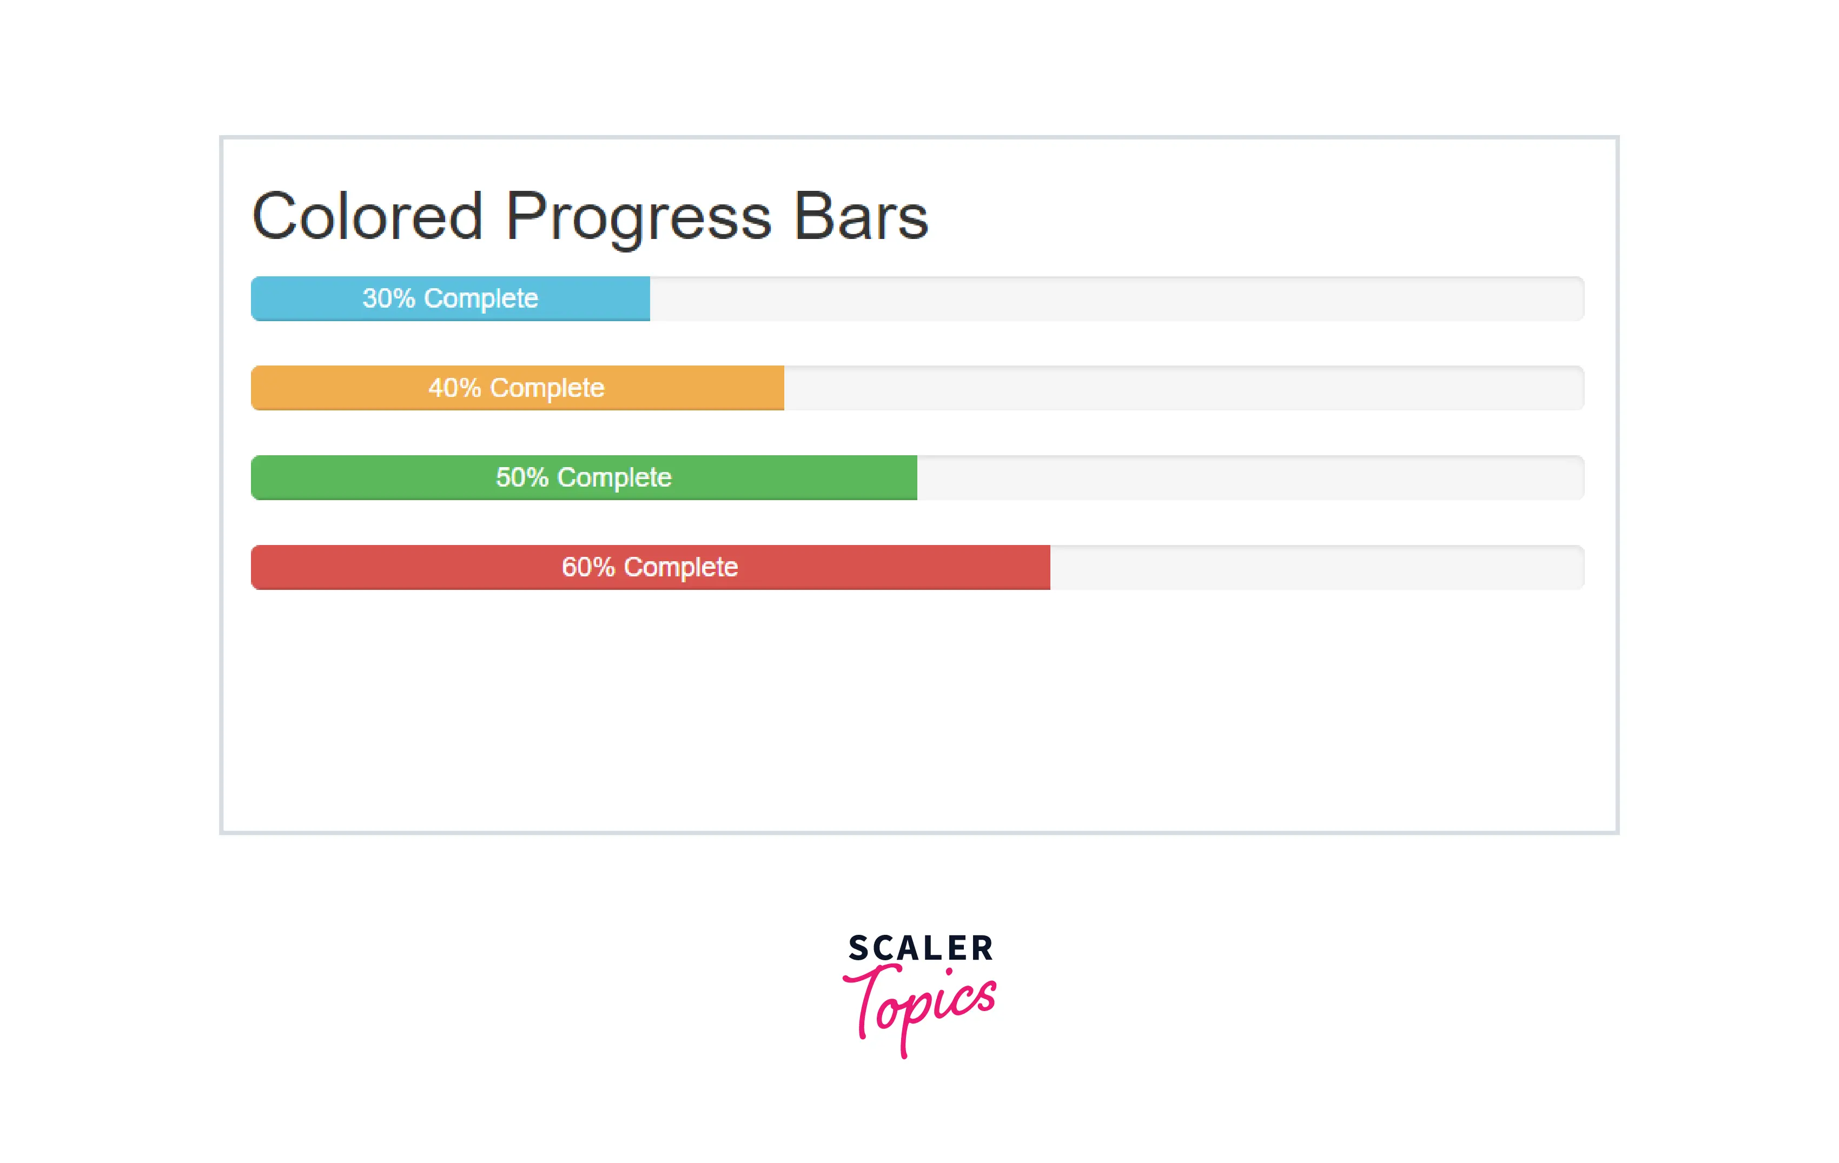Click the blank panel area below the red bar
This screenshot has width=1839, height=1163.
919,710
